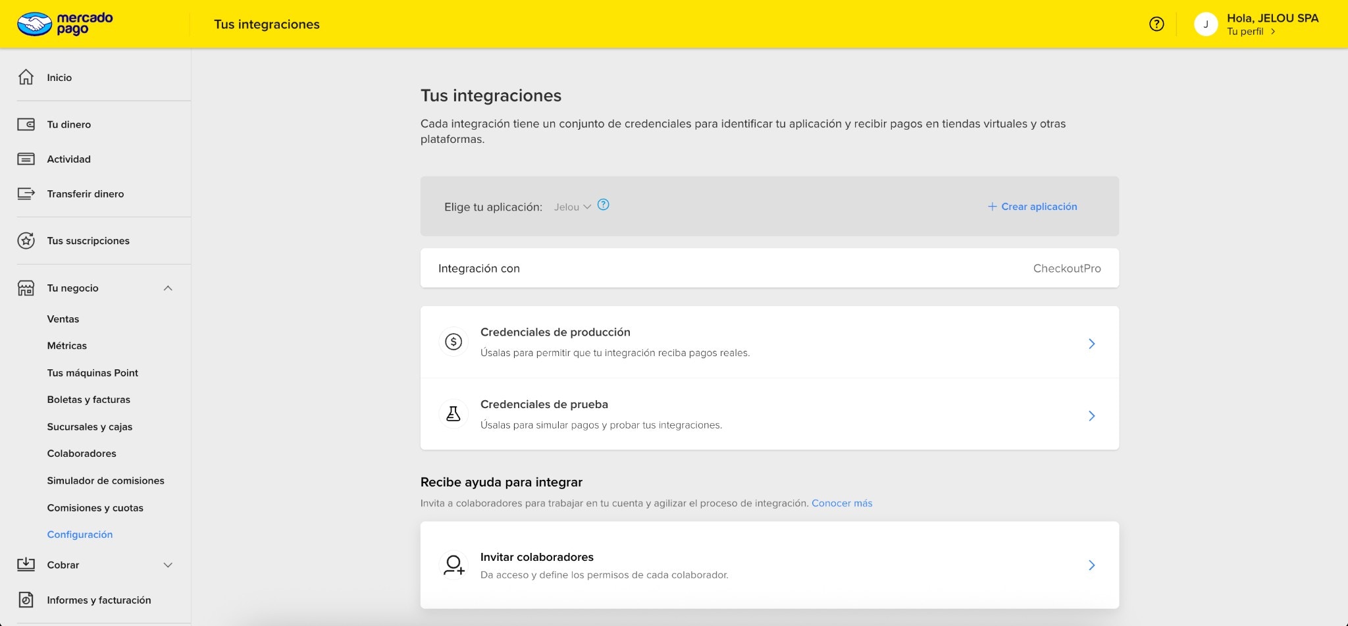1348x626 pixels.
Task: Open Configuración from the sidebar
Action: (80, 534)
